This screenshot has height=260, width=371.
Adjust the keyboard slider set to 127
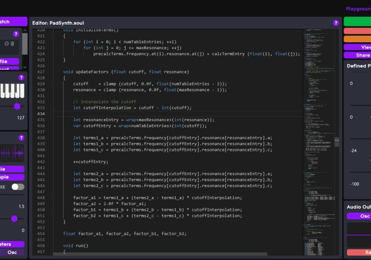[17, 106]
